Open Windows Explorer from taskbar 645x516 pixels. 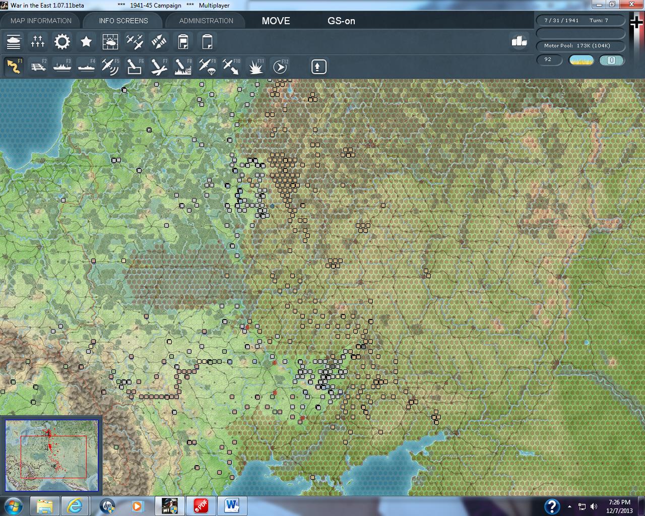point(45,505)
